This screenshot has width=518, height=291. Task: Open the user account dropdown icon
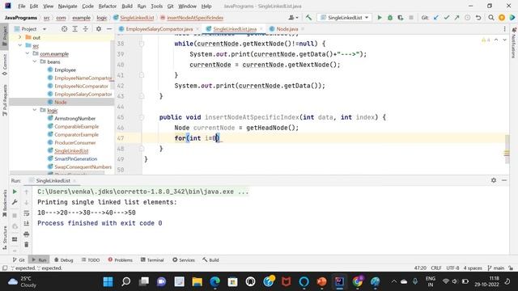[x=293, y=18]
